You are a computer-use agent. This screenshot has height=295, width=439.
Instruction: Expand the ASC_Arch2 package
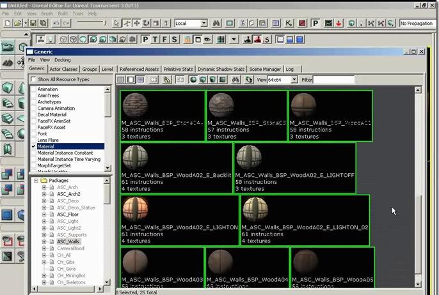[x=44, y=194]
